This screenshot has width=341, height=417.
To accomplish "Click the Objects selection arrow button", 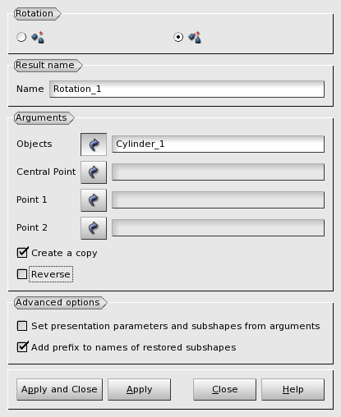I will point(94,144).
